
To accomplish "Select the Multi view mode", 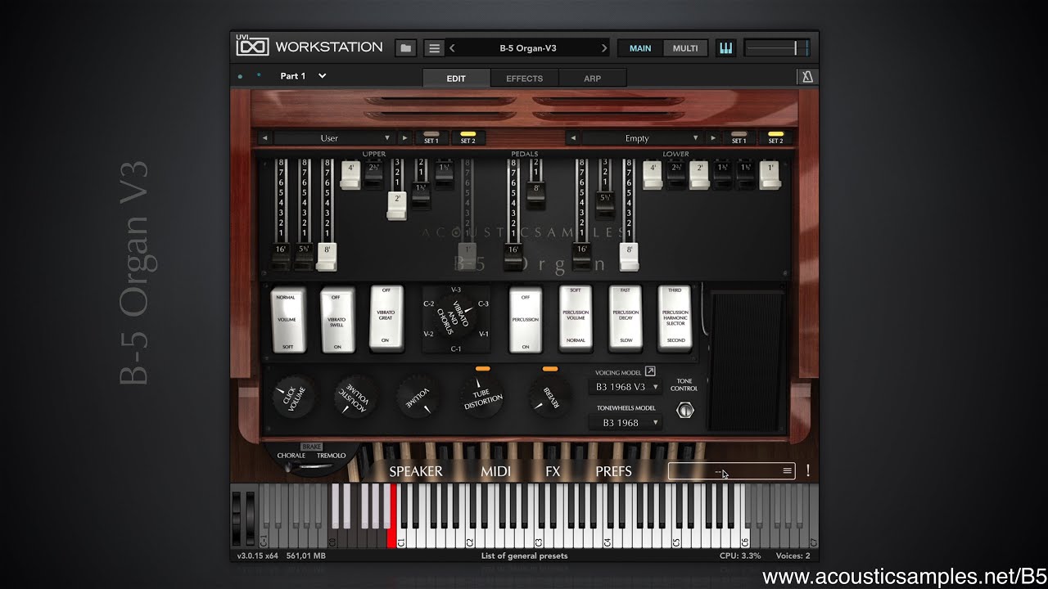I will pyautogui.click(x=685, y=48).
